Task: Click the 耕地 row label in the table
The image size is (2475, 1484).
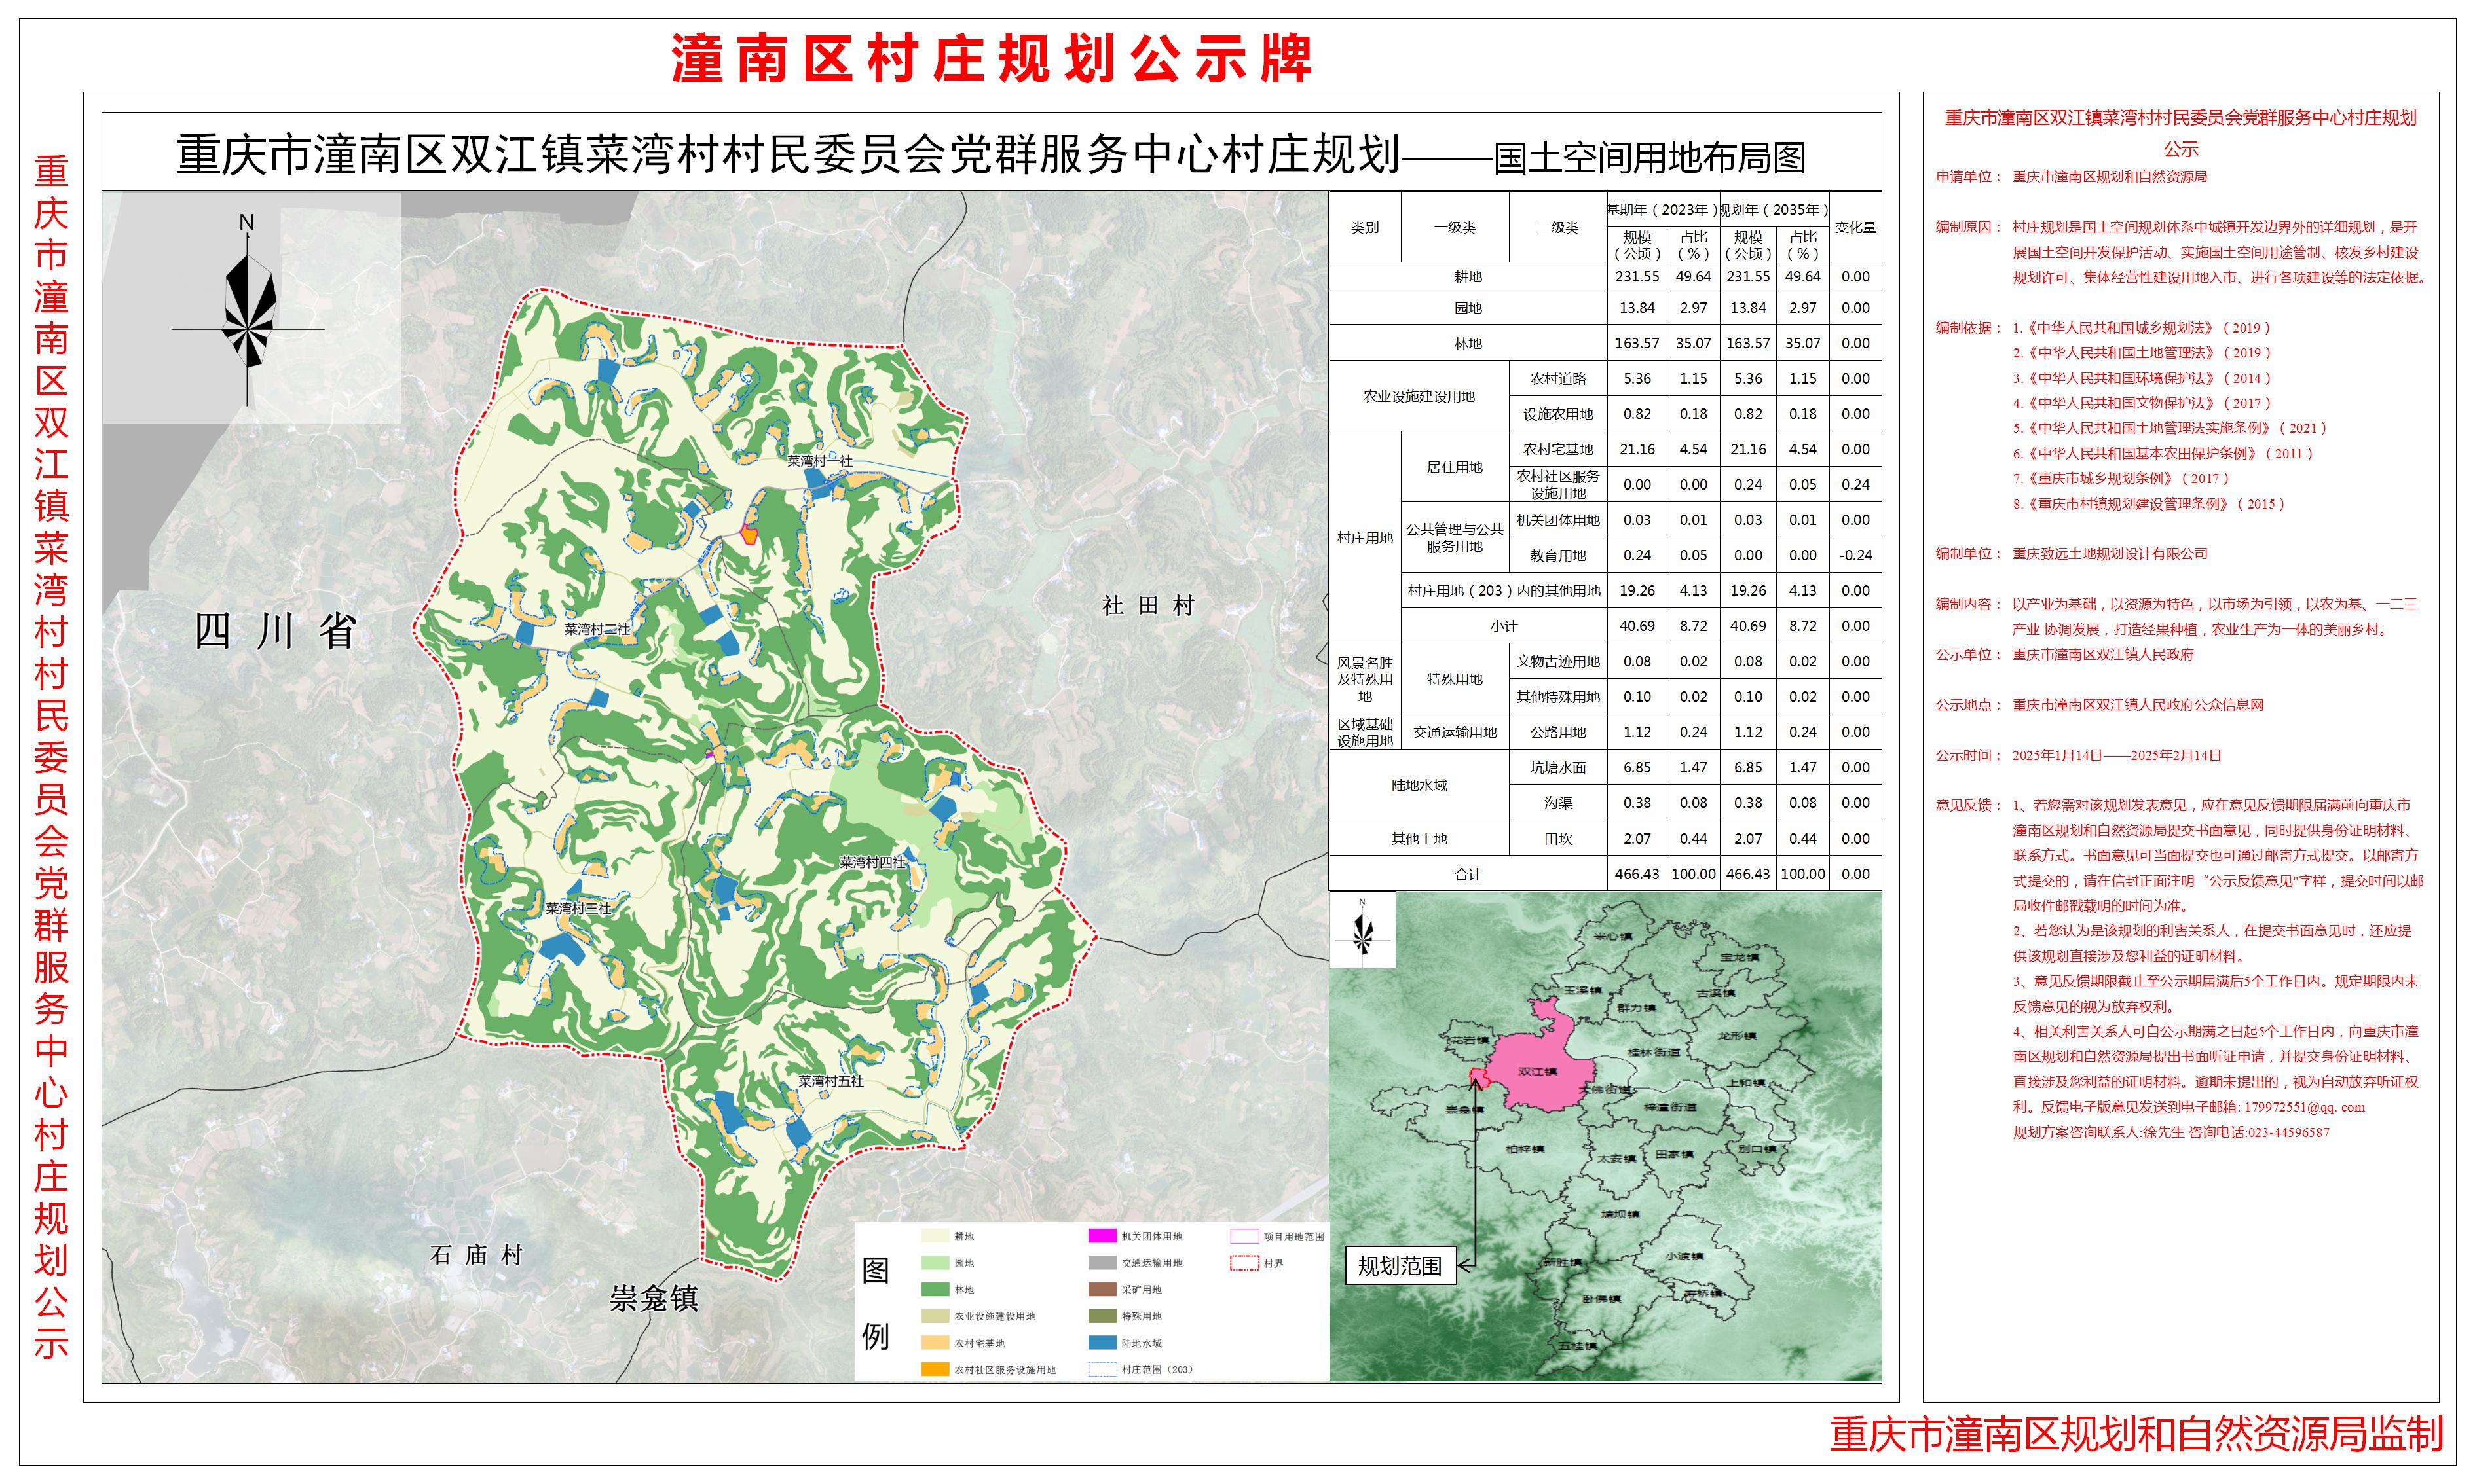Action: pos(1468,277)
